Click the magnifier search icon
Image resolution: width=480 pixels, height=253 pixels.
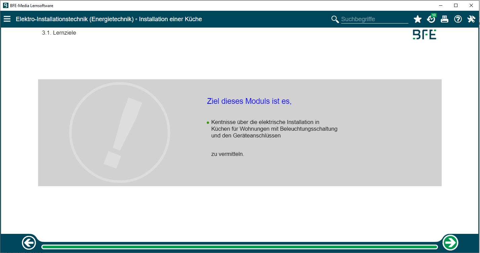[x=334, y=19]
